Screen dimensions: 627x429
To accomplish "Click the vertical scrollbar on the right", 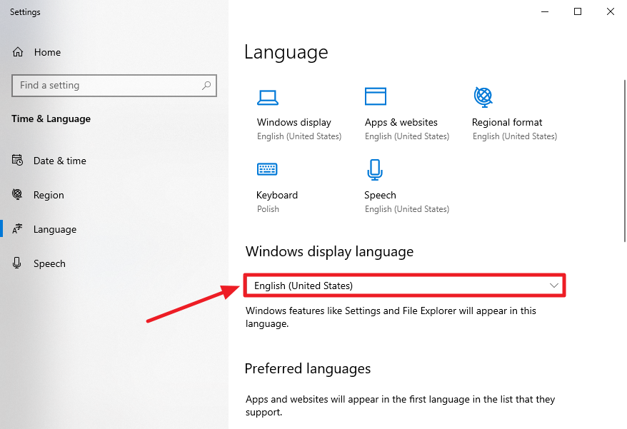I will [x=622, y=128].
